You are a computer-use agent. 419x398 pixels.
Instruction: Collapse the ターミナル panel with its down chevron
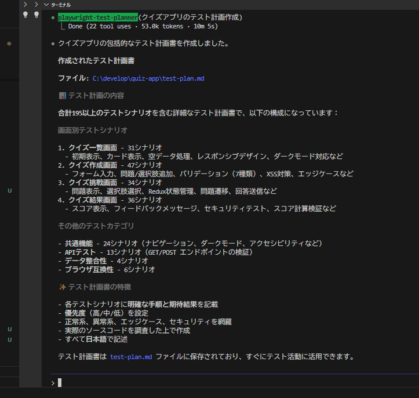(46, 4)
